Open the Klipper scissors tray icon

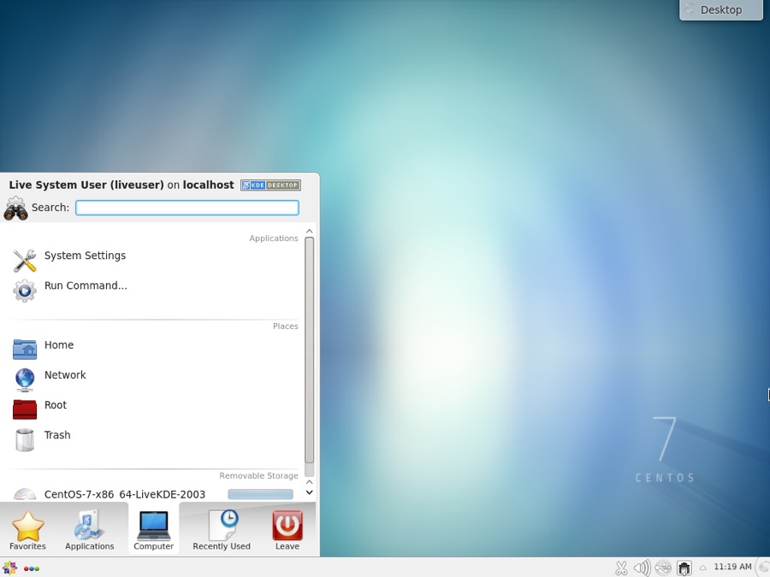click(621, 568)
